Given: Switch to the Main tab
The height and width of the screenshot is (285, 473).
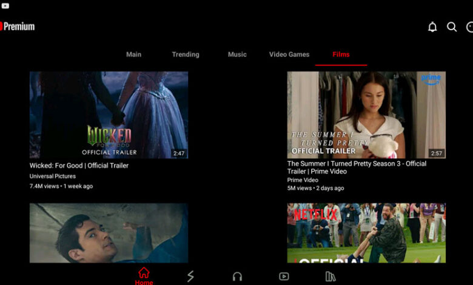Looking at the screenshot, I should pos(133,55).
